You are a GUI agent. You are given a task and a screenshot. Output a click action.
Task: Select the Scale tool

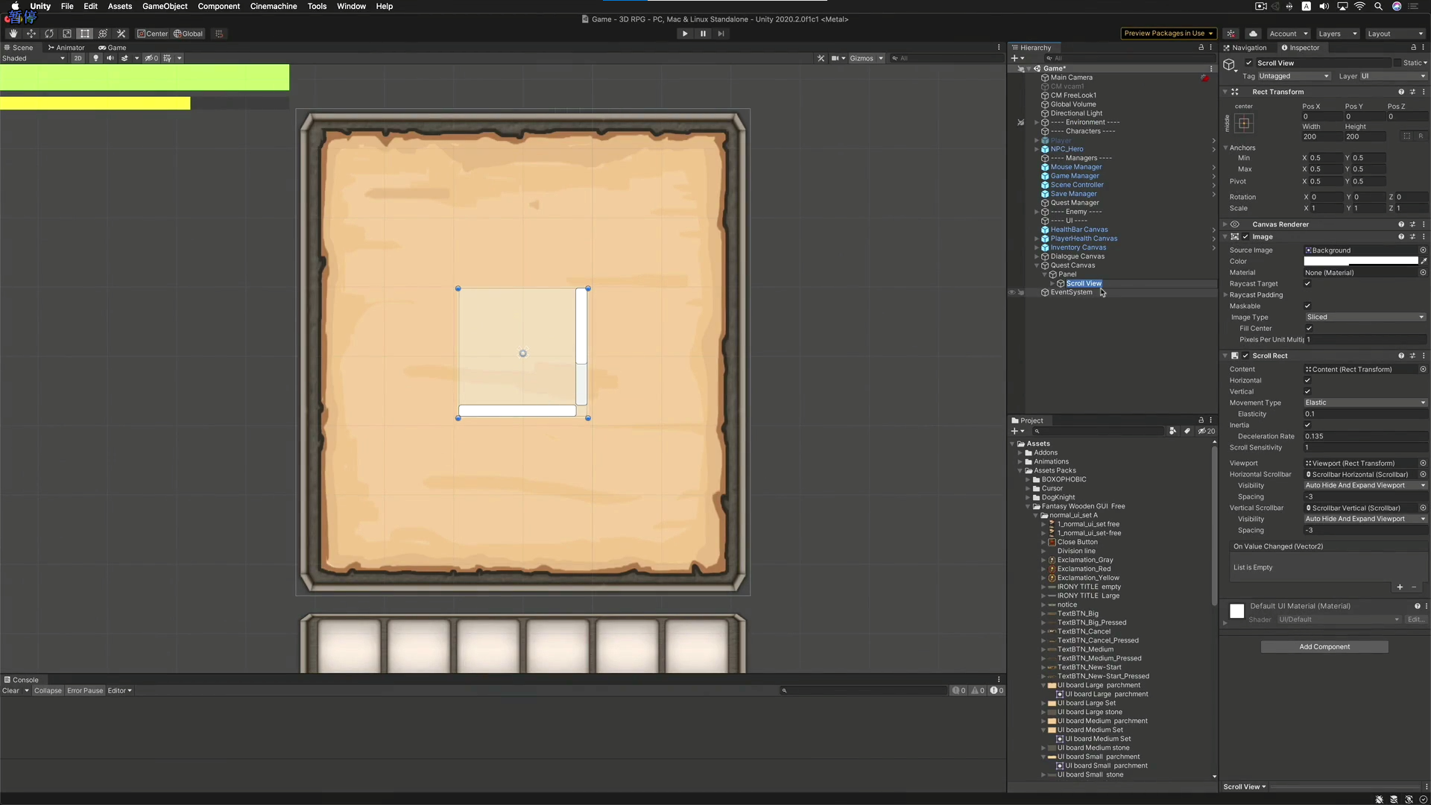pos(67,34)
